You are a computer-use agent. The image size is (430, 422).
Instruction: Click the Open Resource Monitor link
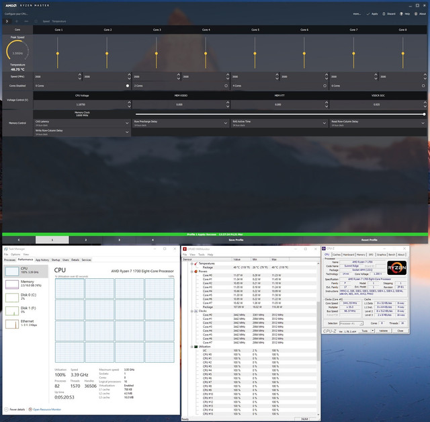47,409
